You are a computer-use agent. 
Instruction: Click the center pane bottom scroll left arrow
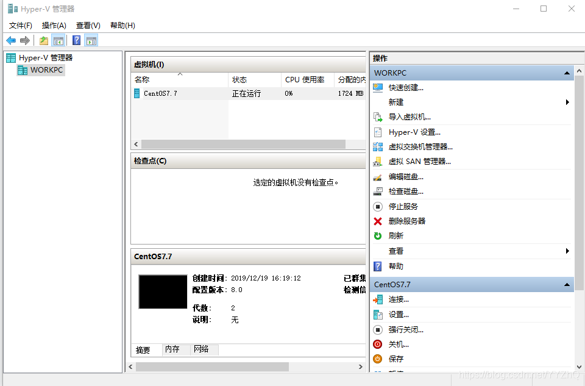click(x=130, y=367)
